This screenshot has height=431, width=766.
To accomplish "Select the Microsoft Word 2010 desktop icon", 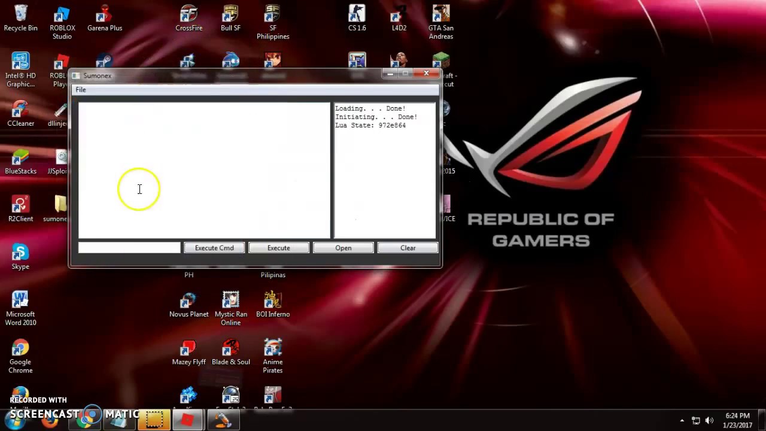I will [20, 309].
